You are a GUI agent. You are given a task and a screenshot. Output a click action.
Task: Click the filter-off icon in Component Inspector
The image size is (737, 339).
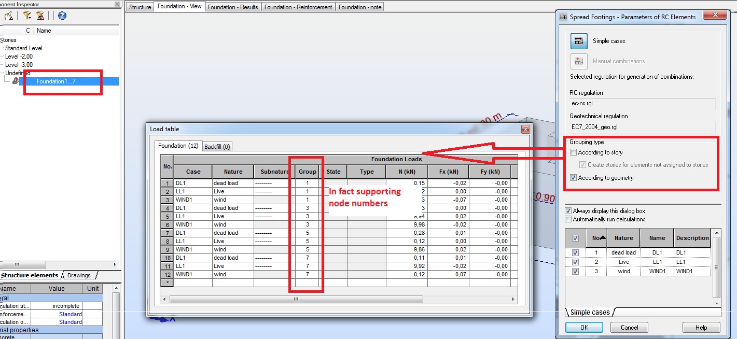(x=39, y=16)
